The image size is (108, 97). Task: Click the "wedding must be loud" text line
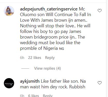(50, 43)
